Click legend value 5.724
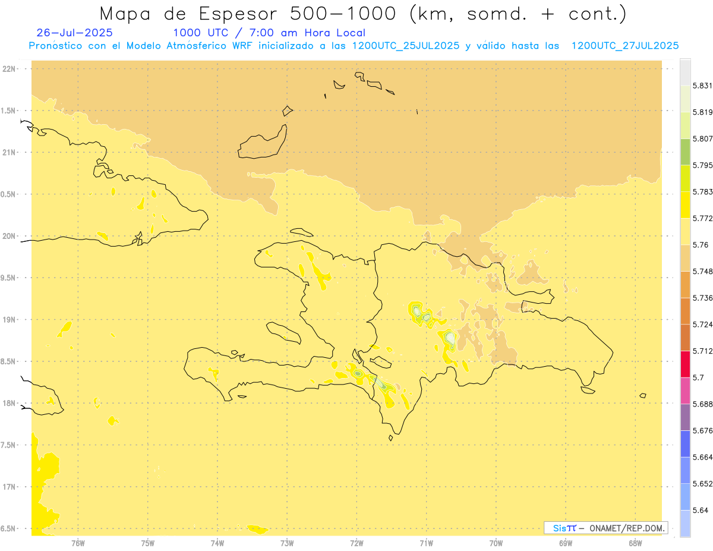Image resolution: width=713 pixels, height=551 pixels. coord(703,325)
